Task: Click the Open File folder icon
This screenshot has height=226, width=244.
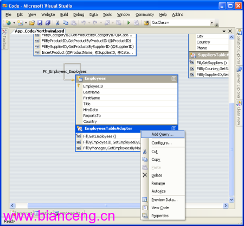Action: click(x=32, y=23)
